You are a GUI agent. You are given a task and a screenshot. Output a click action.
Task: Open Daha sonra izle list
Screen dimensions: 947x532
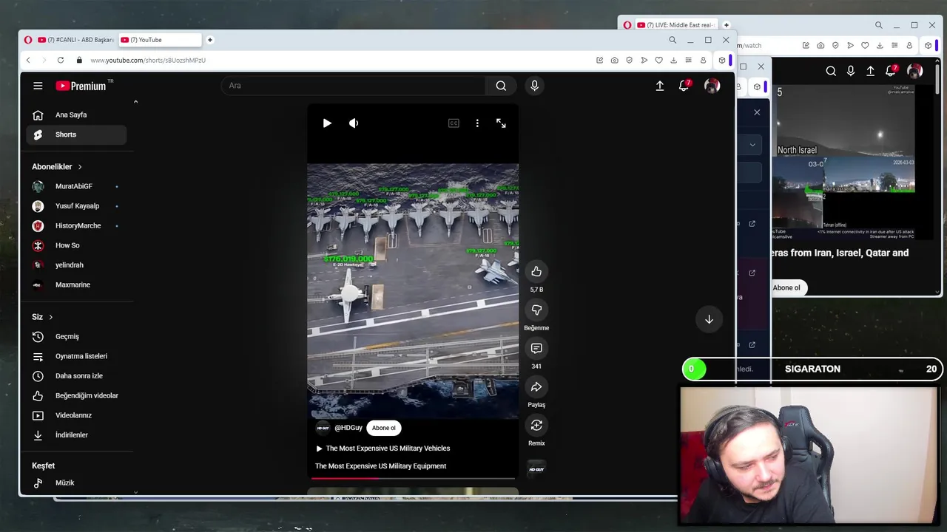click(77, 376)
